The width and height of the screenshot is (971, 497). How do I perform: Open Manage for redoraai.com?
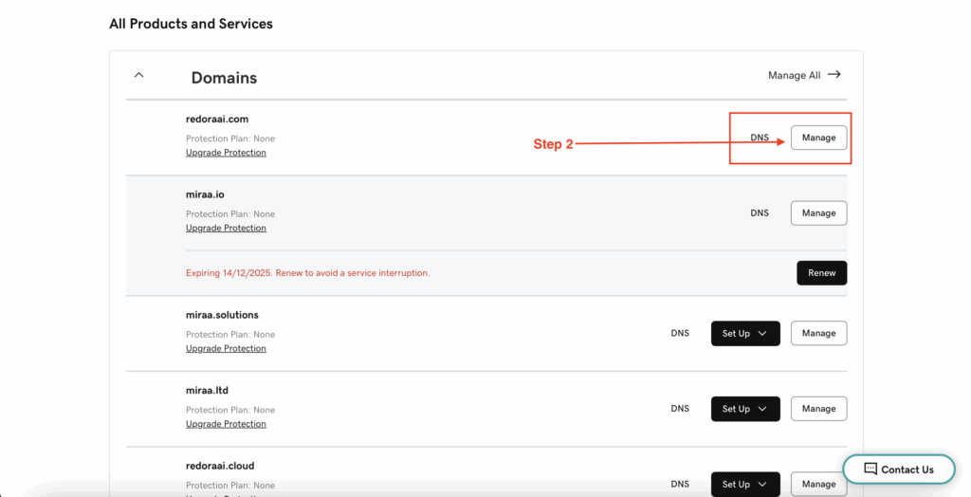click(818, 138)
